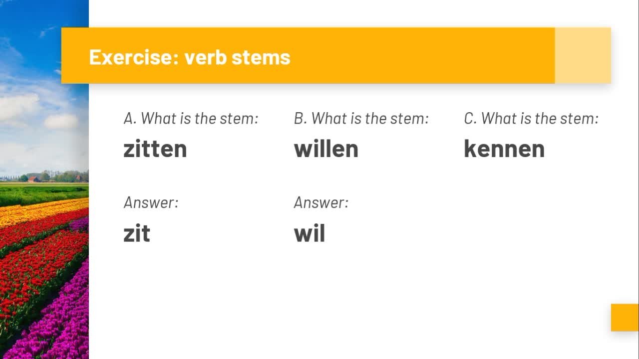The image size is (639, 359).
Task: Click the yellow tulip strip in the photo
Action: [x=30, y=212]
